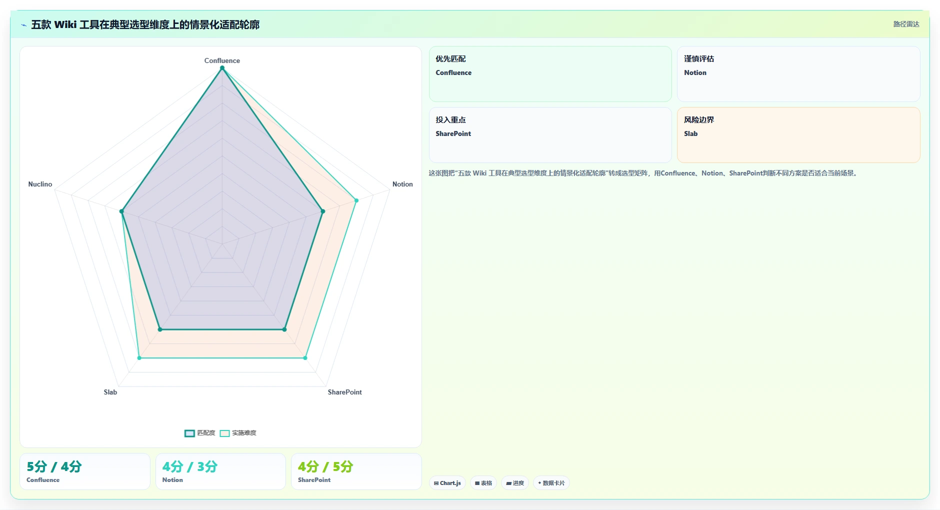Click the small icon before the chart title
The height and width of the screenshot is (510, 940).
tap(23, 25)
